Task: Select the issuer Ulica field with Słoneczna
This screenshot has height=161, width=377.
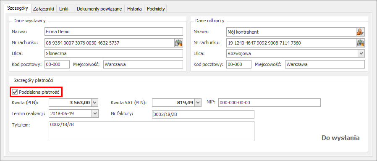Action: (114, 53)
